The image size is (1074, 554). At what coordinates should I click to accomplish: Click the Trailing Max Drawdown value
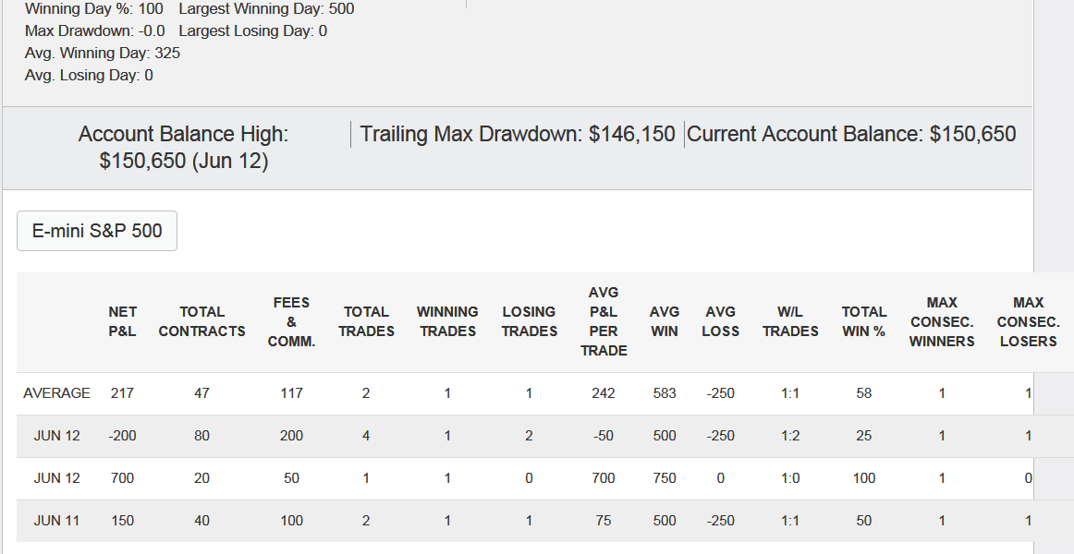[632, 134]
